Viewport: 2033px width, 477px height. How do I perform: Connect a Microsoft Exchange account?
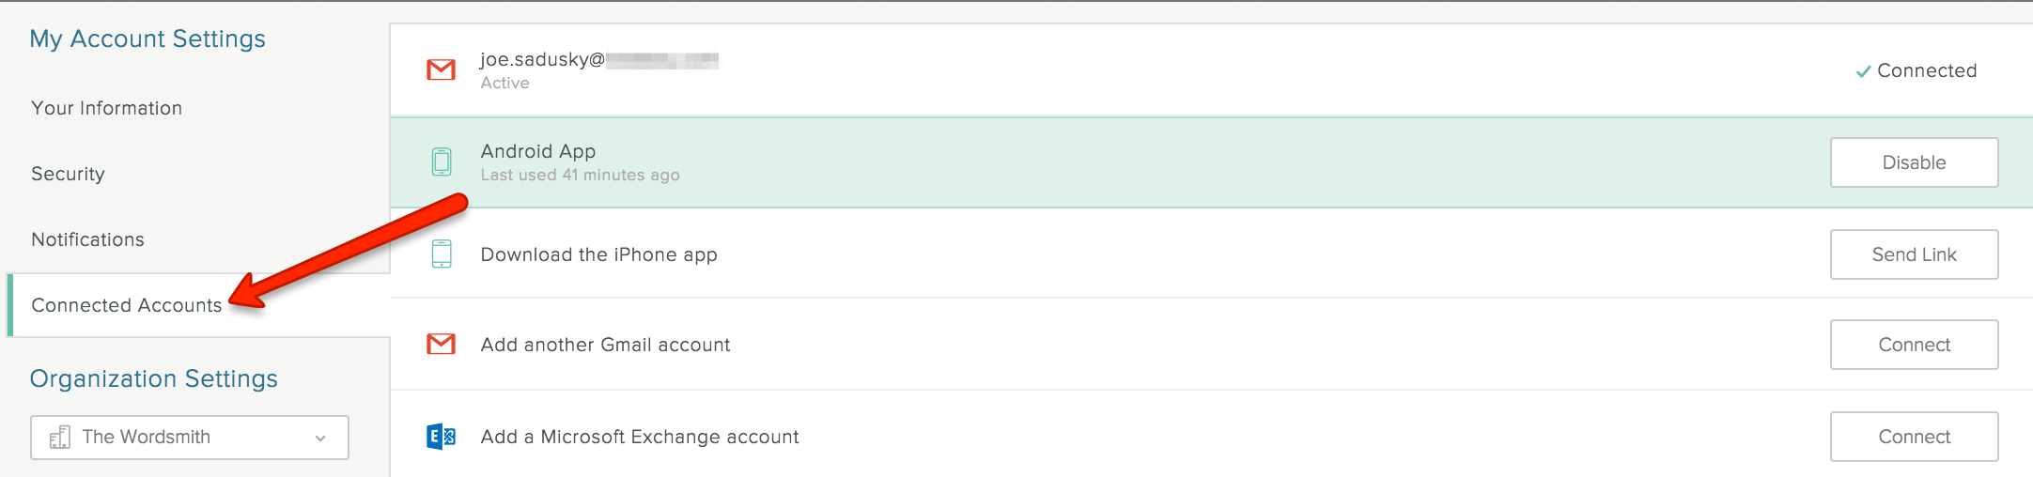1914,437
